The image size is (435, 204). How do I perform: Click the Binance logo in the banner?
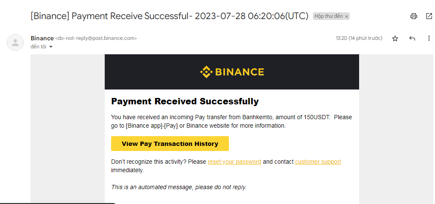232,72
